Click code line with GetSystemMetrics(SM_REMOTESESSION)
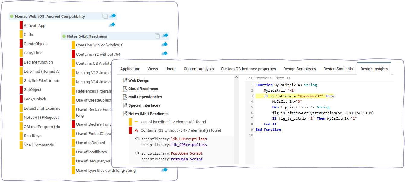Image resolution: width=405 pixels, height=182 pixels. [323, 113]
